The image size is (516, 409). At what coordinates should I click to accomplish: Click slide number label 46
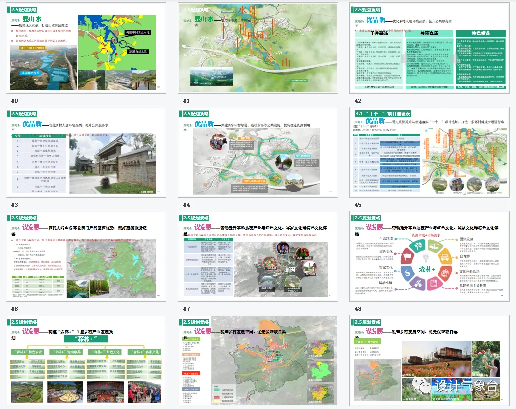point(14,309)
